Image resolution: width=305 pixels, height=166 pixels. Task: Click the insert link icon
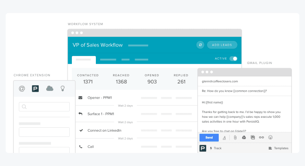[261, 137]
